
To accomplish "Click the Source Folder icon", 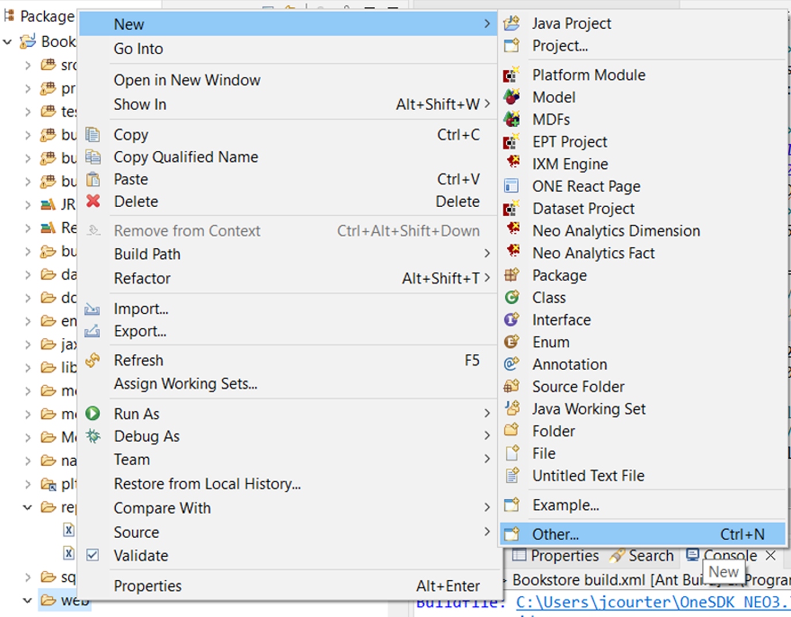I will point(511,386).
